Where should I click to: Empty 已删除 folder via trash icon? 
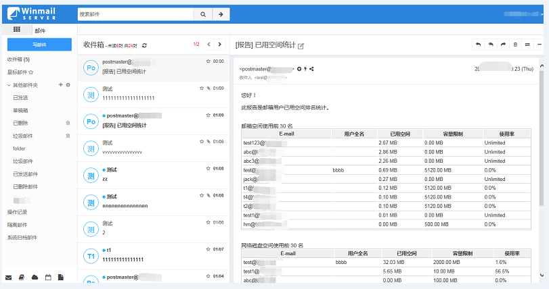click(x=68, y=123)
